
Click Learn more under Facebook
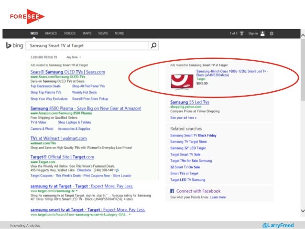[x=218, y=197]
